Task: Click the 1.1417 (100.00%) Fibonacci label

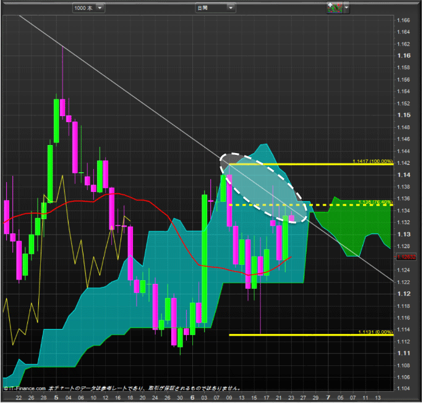Action: tap(372, 161)
